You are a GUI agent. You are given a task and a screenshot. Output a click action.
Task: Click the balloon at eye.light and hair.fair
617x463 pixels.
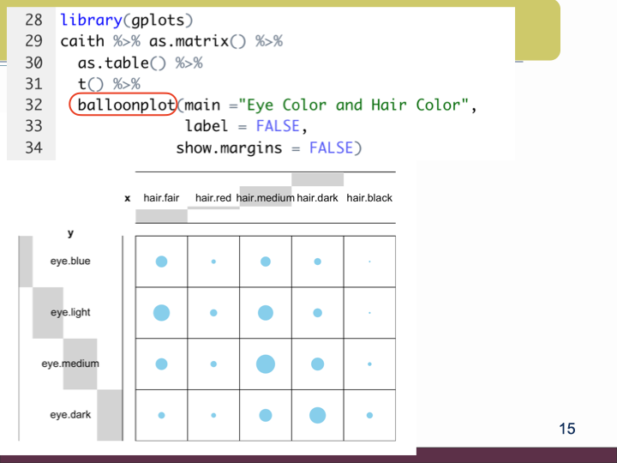161,313
